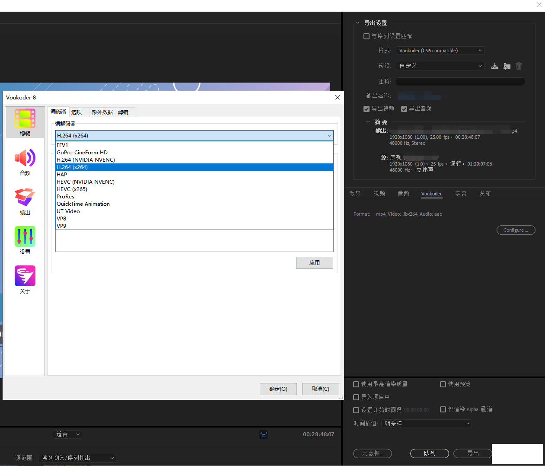Click the 确定(O) button
545x466 pixels.
[278, 389]
